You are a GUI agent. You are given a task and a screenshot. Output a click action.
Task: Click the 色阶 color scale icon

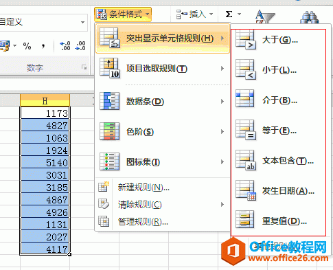pyautogui.click(x=110, y=131)
